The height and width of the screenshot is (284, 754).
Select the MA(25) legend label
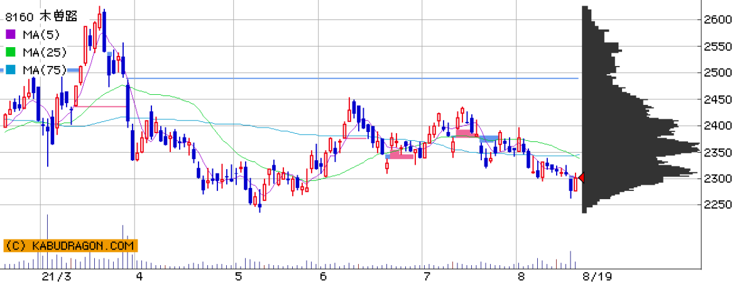43,52
